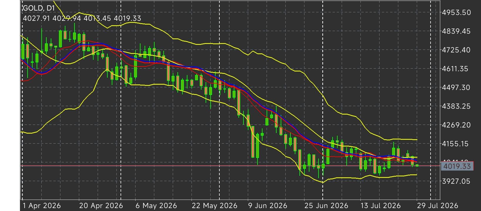Screen dimensions: 481x211
Task: Click the 1 Apr 2026 date label
Action: tap(42, 206)
